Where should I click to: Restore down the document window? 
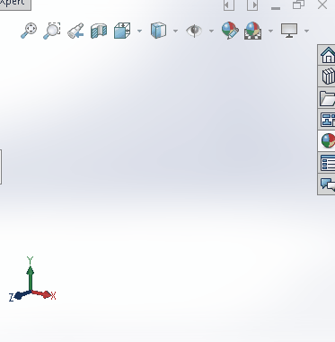click(x=298, y=4)
